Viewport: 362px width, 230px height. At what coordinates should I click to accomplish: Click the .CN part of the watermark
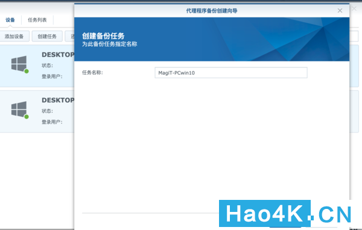[331, 214]
